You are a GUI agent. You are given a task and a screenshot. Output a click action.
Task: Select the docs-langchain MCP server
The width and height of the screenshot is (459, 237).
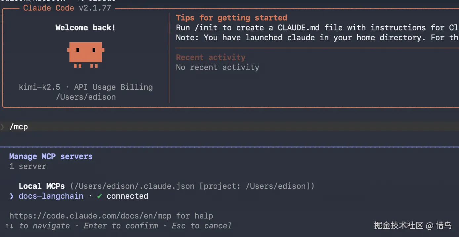[x=51, y=196]
